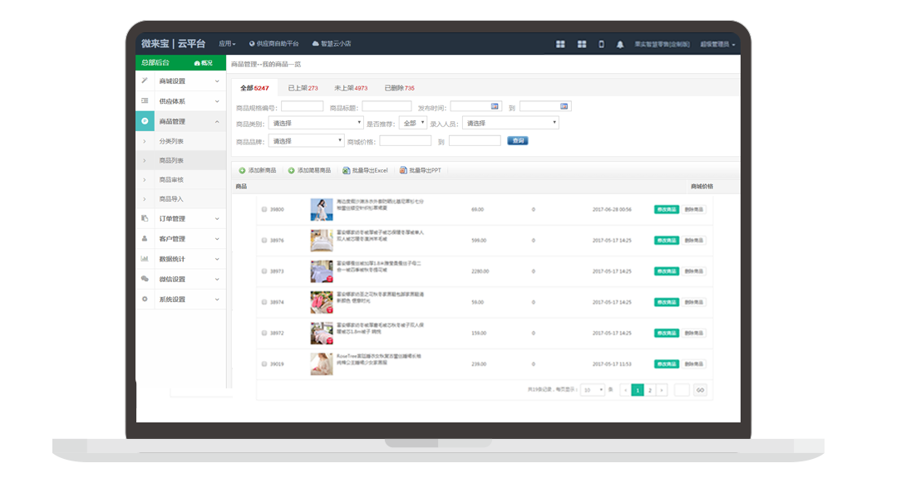Switch to the 已删除 tab
This screenshot has width=901, height=478.
399,88
